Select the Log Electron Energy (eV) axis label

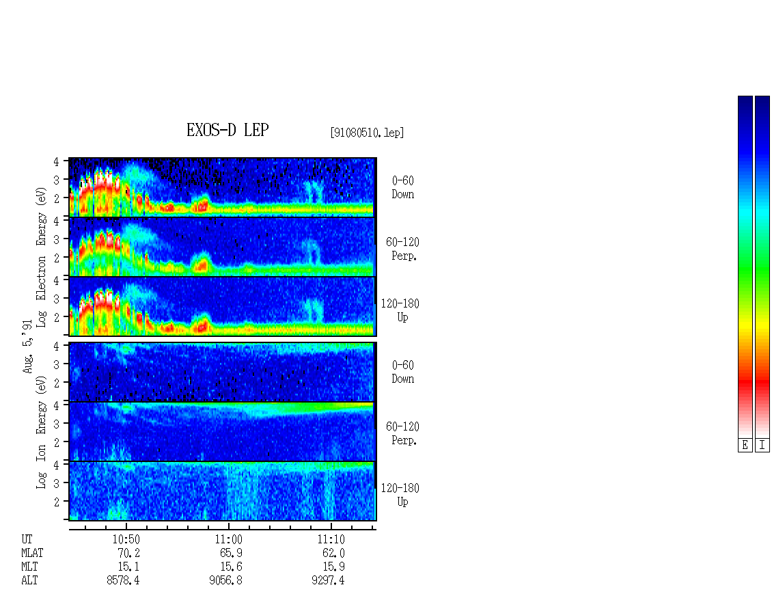pyautogui.click(x=41, y=257)
